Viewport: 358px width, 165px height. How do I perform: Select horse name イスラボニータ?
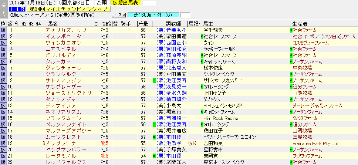[63, 36]
